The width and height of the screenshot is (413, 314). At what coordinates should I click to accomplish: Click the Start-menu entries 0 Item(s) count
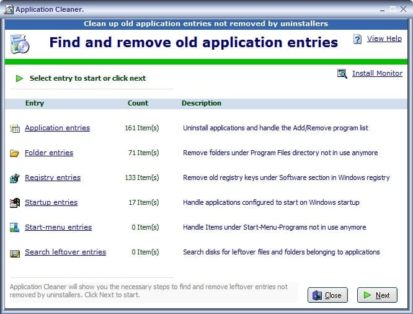coord(145,227)
